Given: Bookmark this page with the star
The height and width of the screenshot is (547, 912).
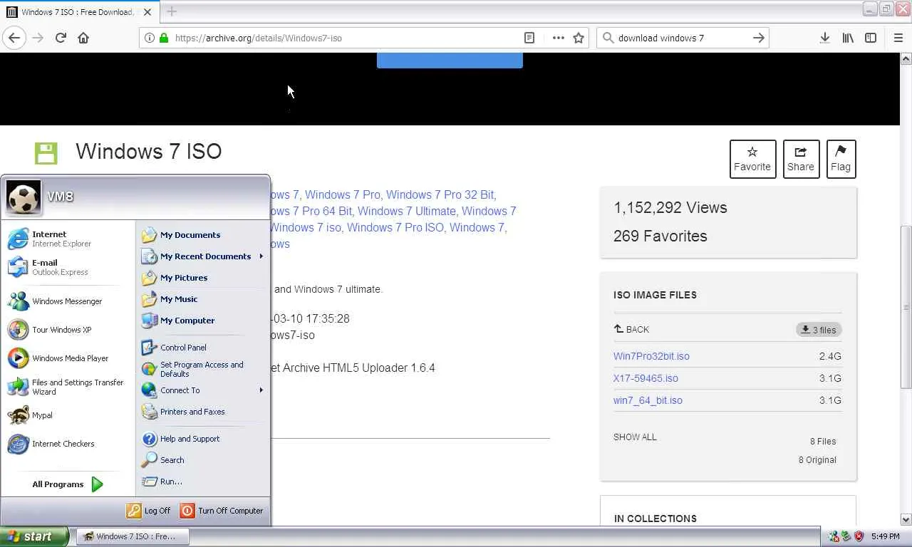Looking at the screenshot, I should pos(579,38).
